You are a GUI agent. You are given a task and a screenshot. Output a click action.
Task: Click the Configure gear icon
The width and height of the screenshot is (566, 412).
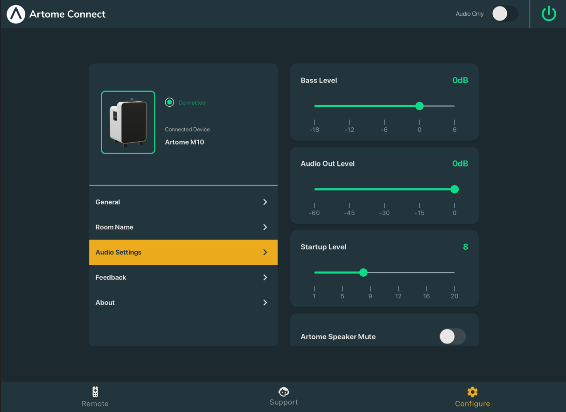(x=472, y=391)
